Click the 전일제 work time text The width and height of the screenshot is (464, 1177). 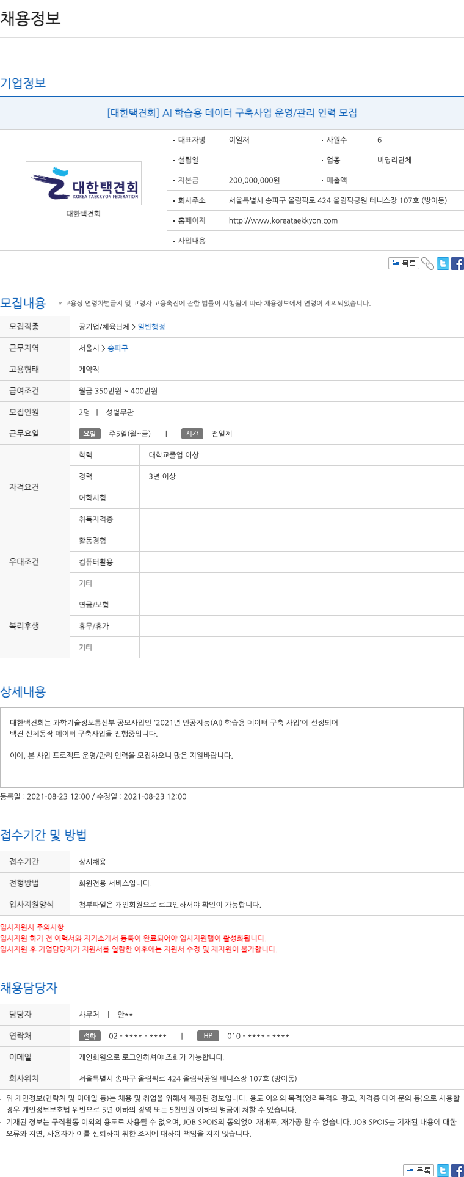[x=222, y=434]
